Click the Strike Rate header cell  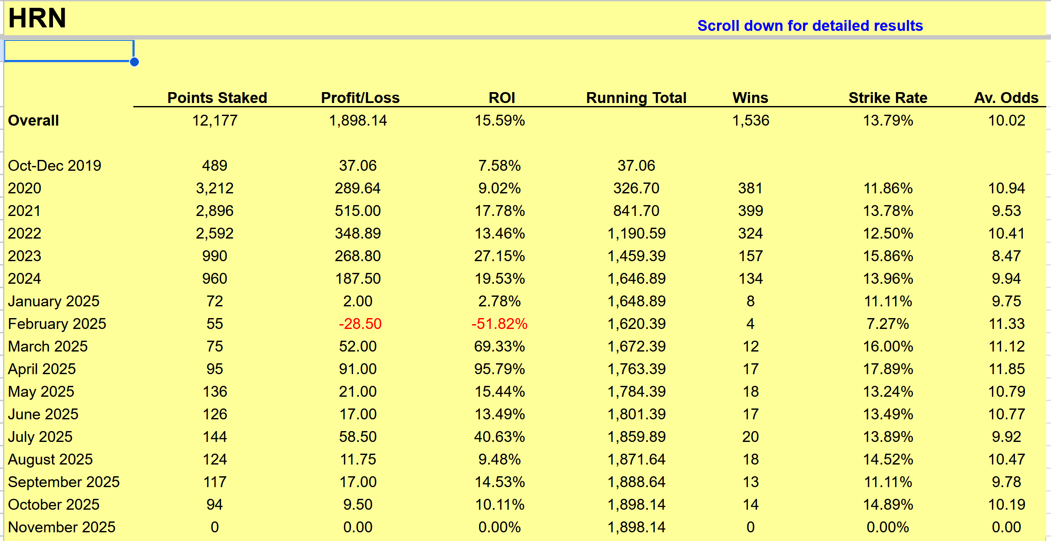[888, 97]
